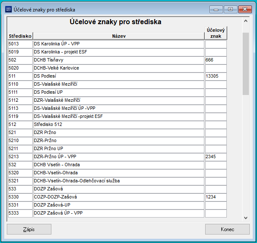Select name DS-Valašské Meziříčí ÚP -VPP

[x=119, y=108]
